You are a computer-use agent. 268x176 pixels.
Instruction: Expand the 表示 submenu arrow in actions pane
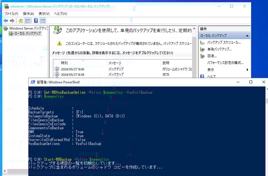tap(247, 70)
